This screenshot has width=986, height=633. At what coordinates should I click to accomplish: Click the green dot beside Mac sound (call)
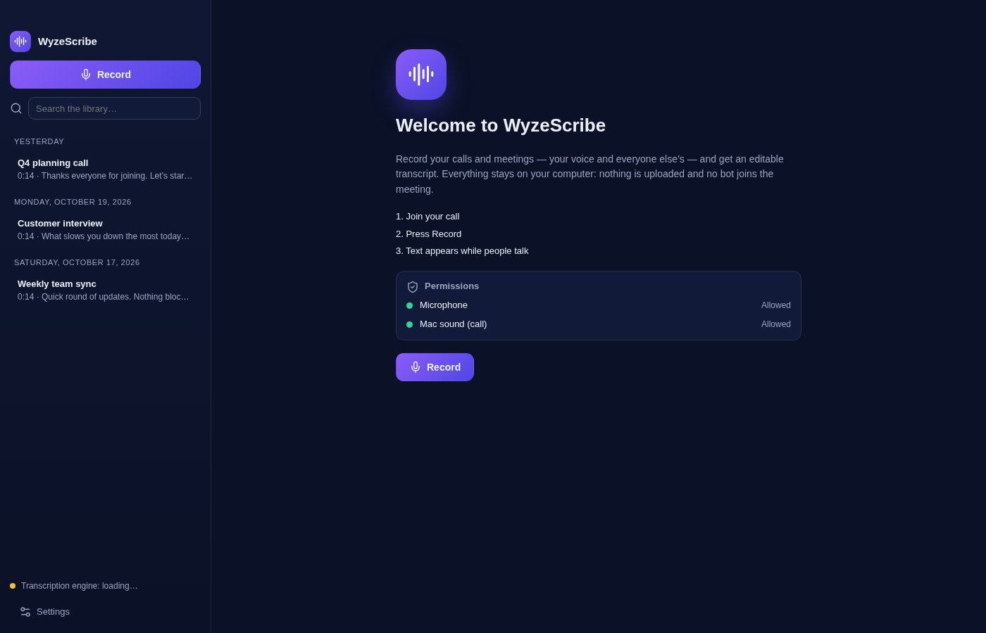(409, 324)
